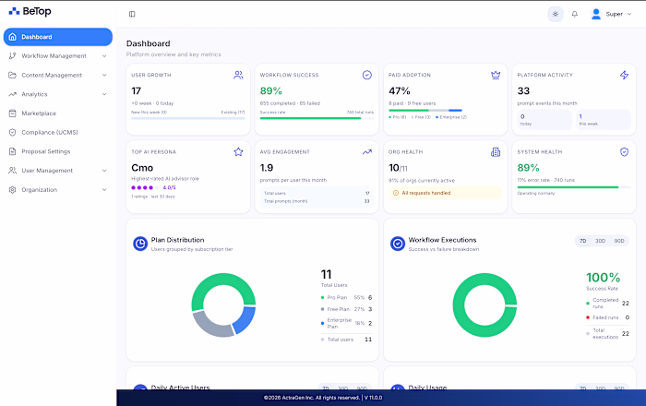646x406 pixels.
Task: Click the Free Plan legend row
Action: (x=346, y=309)
